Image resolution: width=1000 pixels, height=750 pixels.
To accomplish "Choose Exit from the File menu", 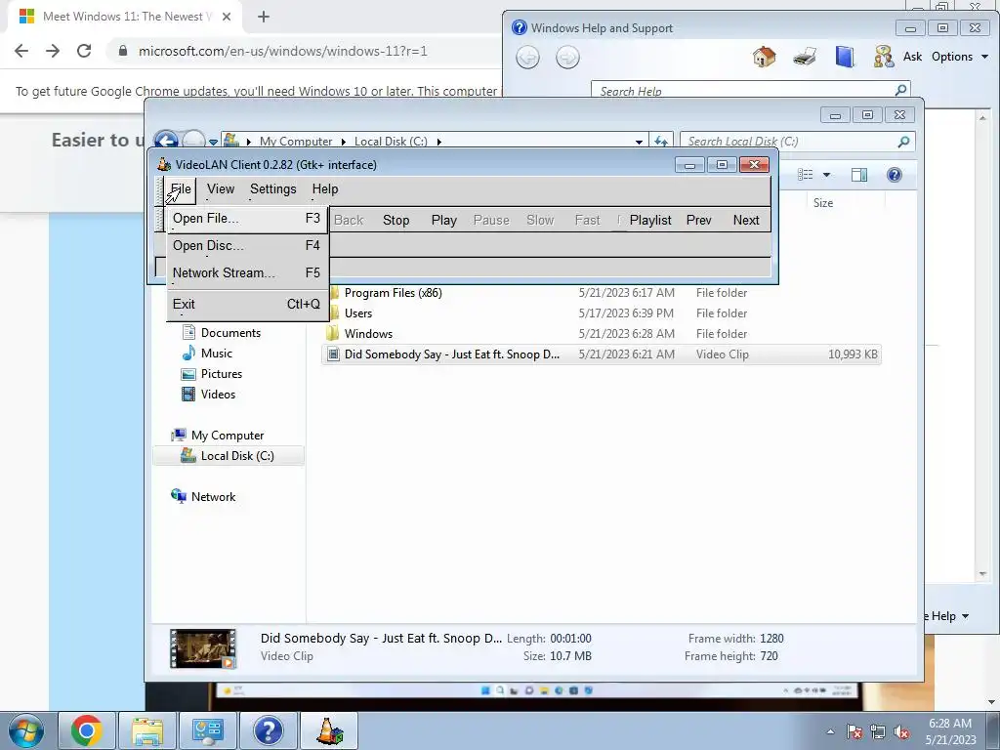I will pos(247,305).
